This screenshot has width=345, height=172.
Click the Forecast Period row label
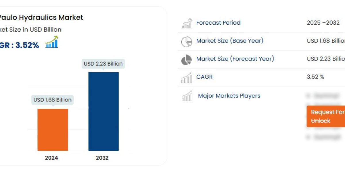point(218,23)
